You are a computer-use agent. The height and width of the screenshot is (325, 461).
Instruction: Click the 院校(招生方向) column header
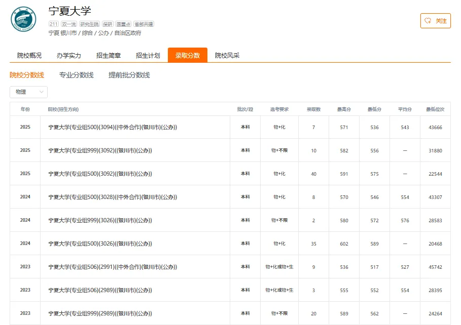coord(63,109)
